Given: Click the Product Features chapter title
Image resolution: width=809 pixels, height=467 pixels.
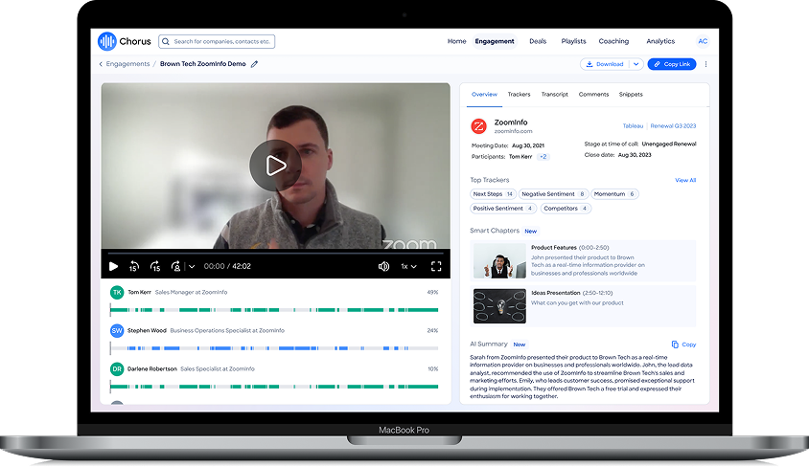Looking at the screenshot, I should coord(554,248).
